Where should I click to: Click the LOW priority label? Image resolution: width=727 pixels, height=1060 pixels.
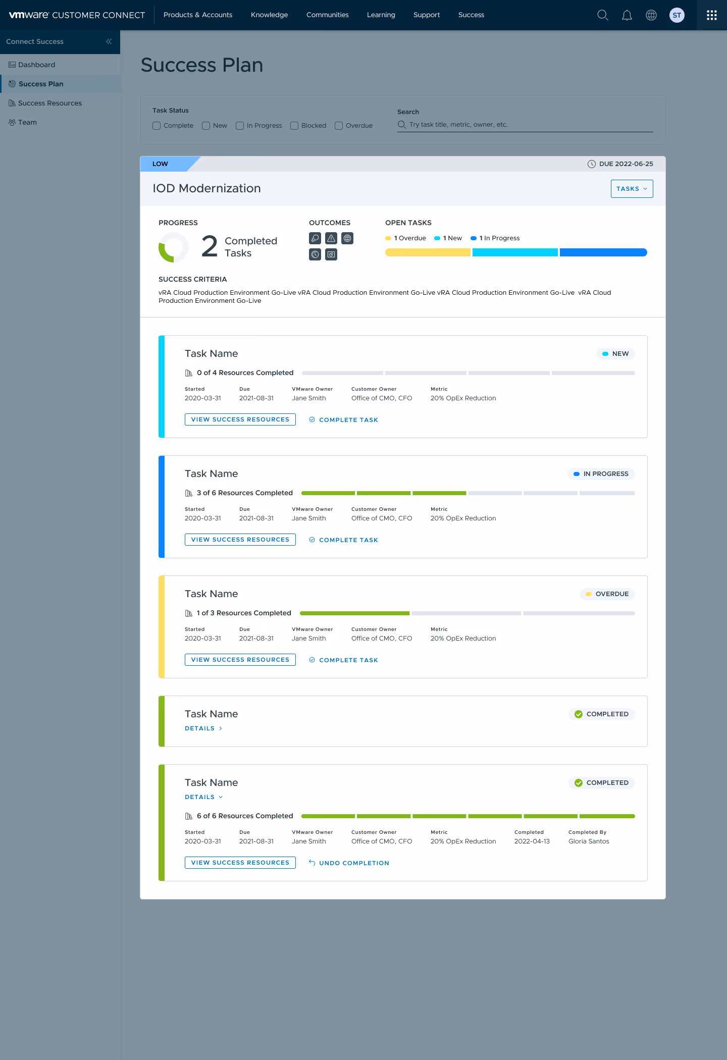point(161,164)
